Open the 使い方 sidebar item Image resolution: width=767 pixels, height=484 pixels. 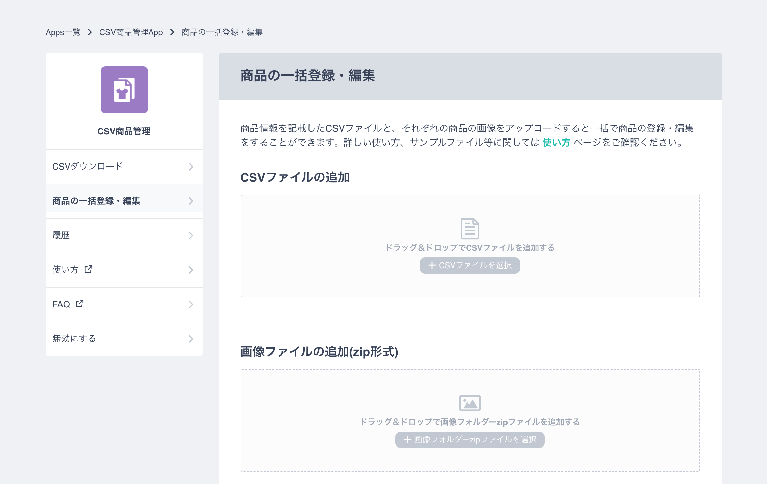tap(124, 270)
